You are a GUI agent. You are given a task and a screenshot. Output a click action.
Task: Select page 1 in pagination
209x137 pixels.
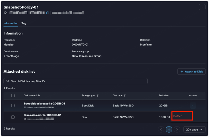click(169, 129)
